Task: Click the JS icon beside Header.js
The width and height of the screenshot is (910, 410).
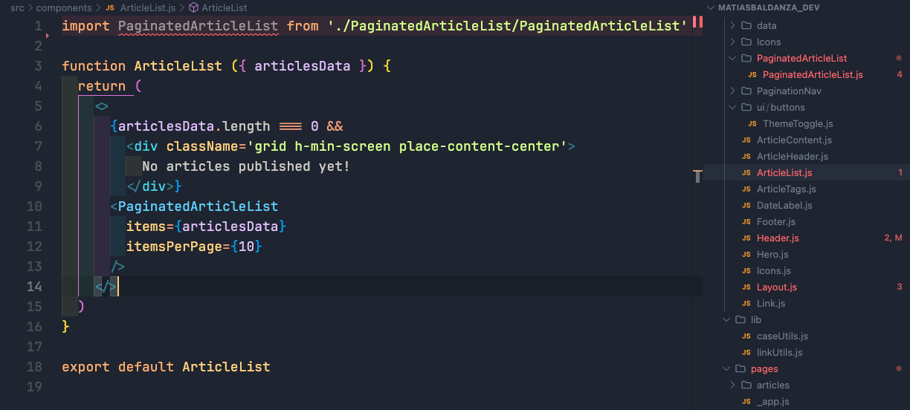Action: coord(746,238)
